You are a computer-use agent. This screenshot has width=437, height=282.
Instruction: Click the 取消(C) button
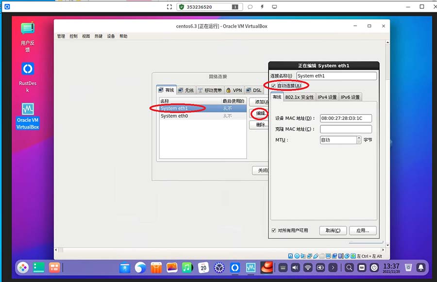pyautogui.click(x=333, y=231)
